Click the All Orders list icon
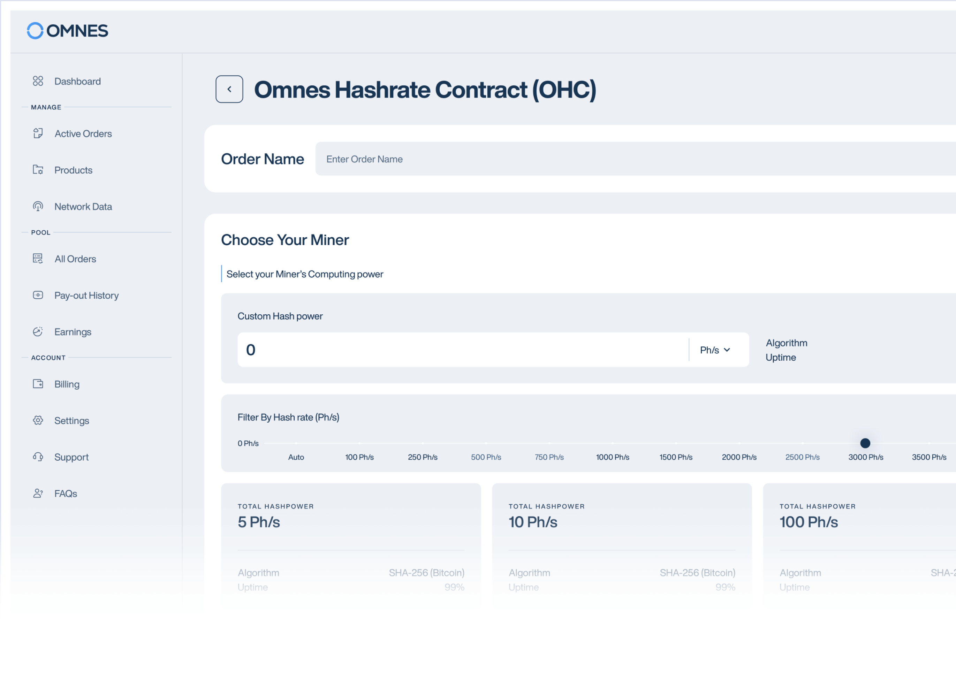This screenshot has width=956, height=690. click(x=38, y=259)
